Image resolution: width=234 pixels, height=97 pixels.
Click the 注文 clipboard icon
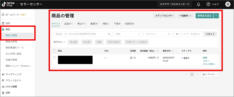3,23
